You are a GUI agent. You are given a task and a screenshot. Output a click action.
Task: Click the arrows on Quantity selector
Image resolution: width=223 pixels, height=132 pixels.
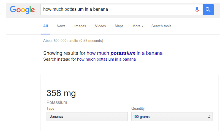coord(209,117)
